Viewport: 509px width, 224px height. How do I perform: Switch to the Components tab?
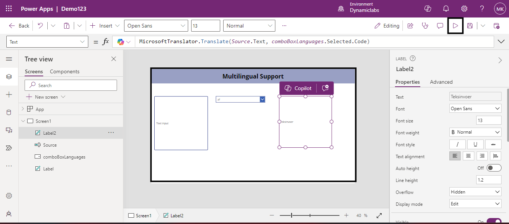click(64, 71)
